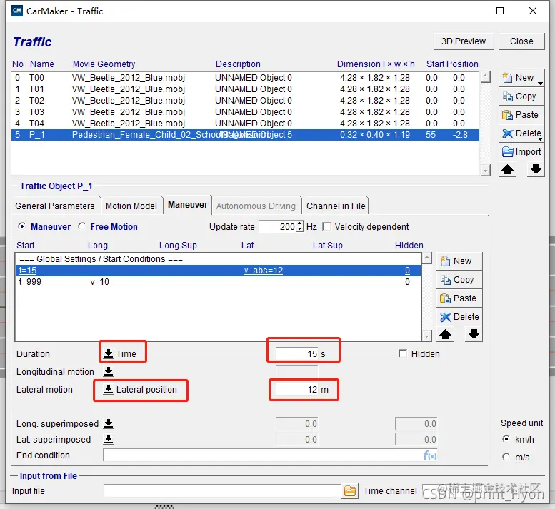555x509 pixels.
Task: Select the P_1 pedestrian row
Action: tap(245, 135)
